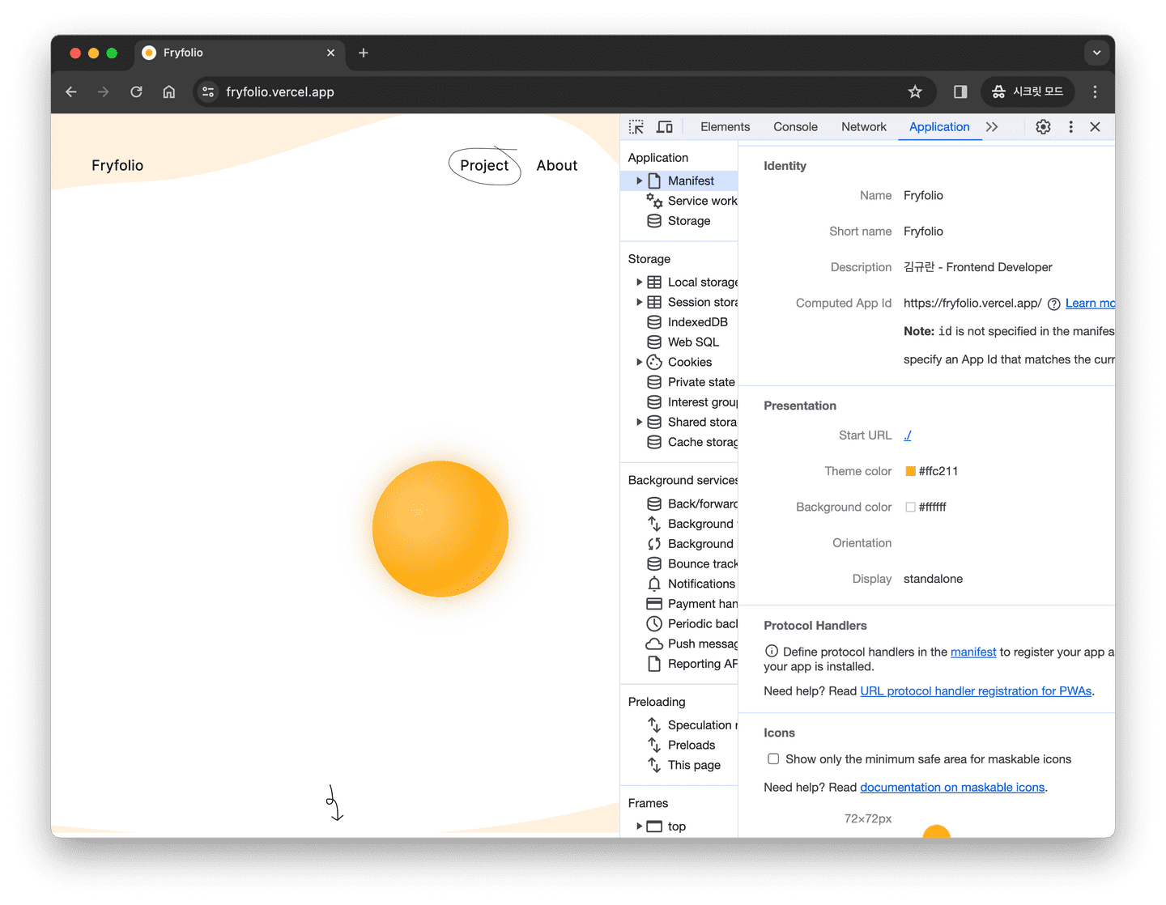Switch to the Network tab
The image size is (1166, 905).
(x=863, y=127)
